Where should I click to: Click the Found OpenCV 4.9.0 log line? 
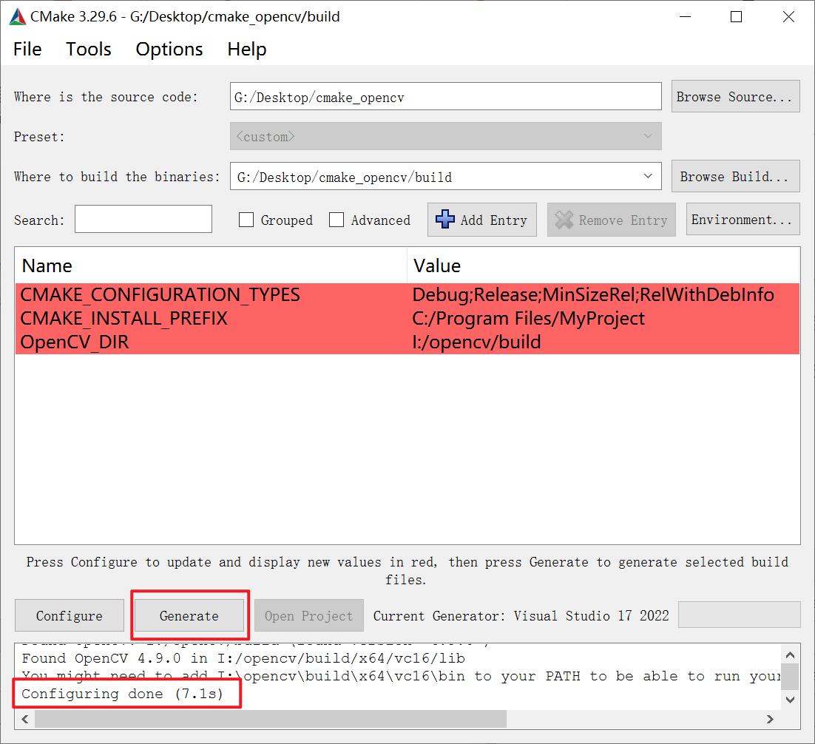tap(243, 658)
